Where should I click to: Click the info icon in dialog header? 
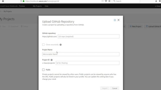pyautogui.click(x=115, y=20)
